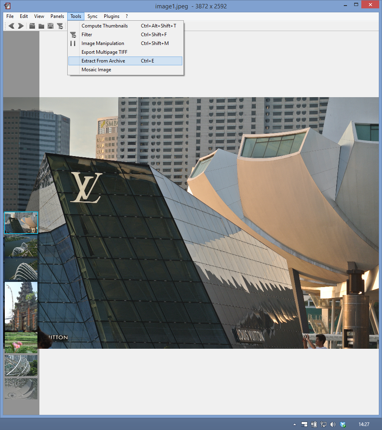Choose Export Multipage TIFF
Image resolution: width=382 pixels, height=430 pixels.
pyautogui.click(x=125, y=52)
